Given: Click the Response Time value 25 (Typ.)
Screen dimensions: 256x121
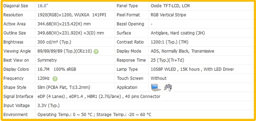Looking at the screenshot, I should pos(167,60).
